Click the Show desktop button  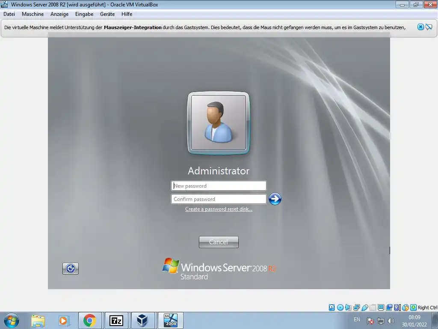(435, 321)
